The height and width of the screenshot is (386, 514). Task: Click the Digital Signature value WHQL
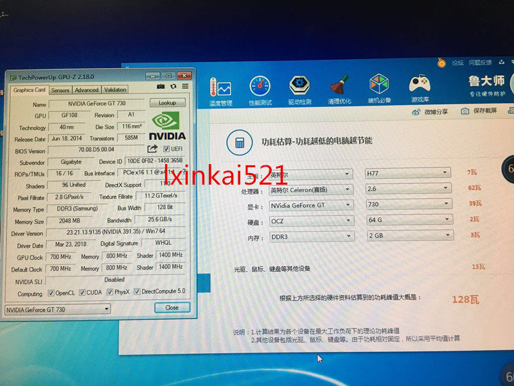[x=163, y=243]
